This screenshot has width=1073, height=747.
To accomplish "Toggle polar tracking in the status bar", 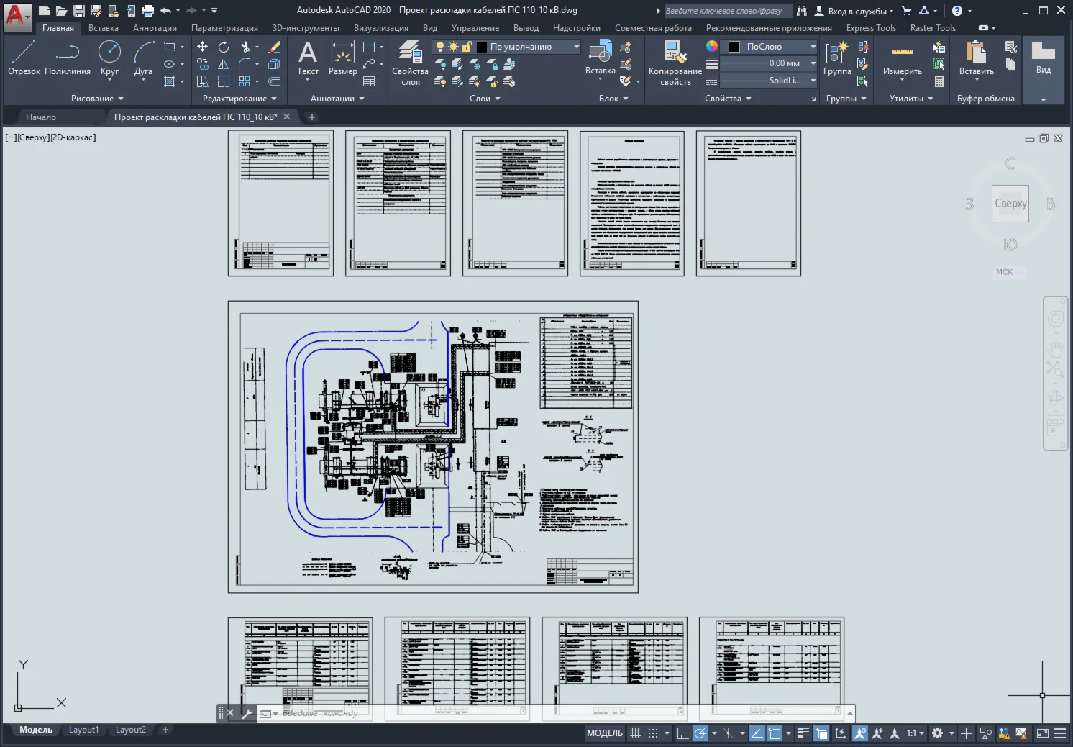I will 700,733.
